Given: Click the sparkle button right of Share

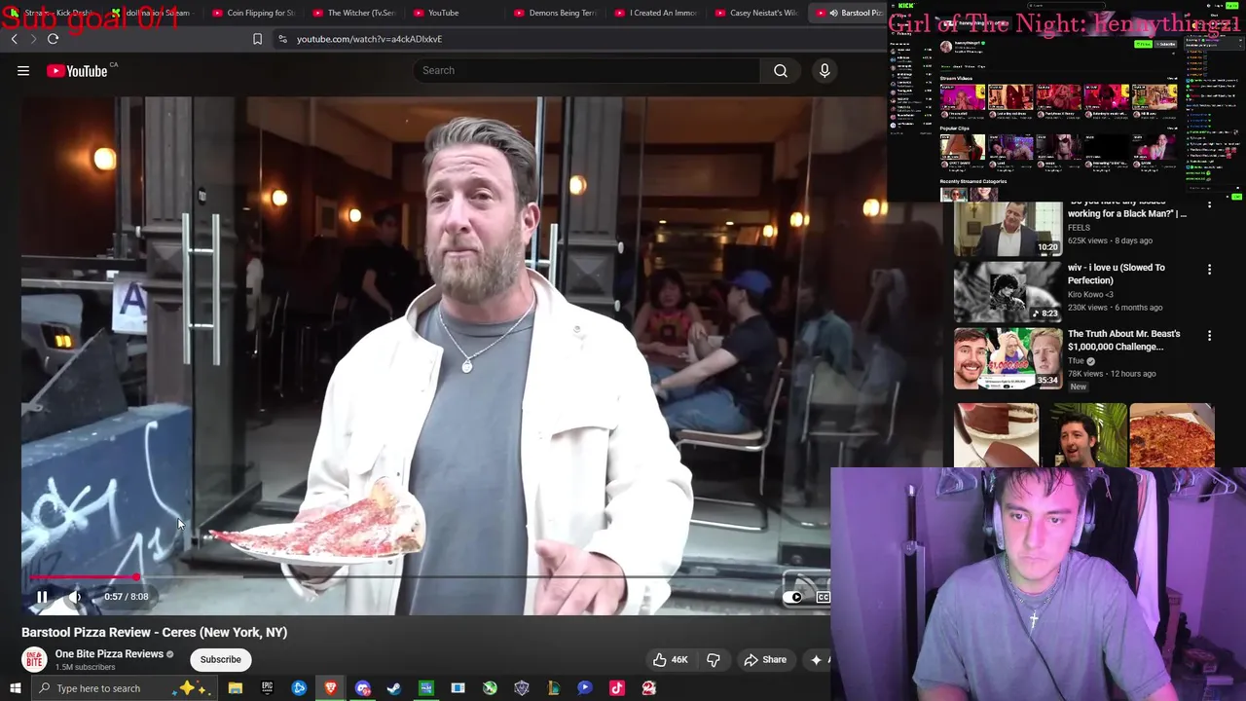Looking at the screenshot, I should [x=817, y=659].
